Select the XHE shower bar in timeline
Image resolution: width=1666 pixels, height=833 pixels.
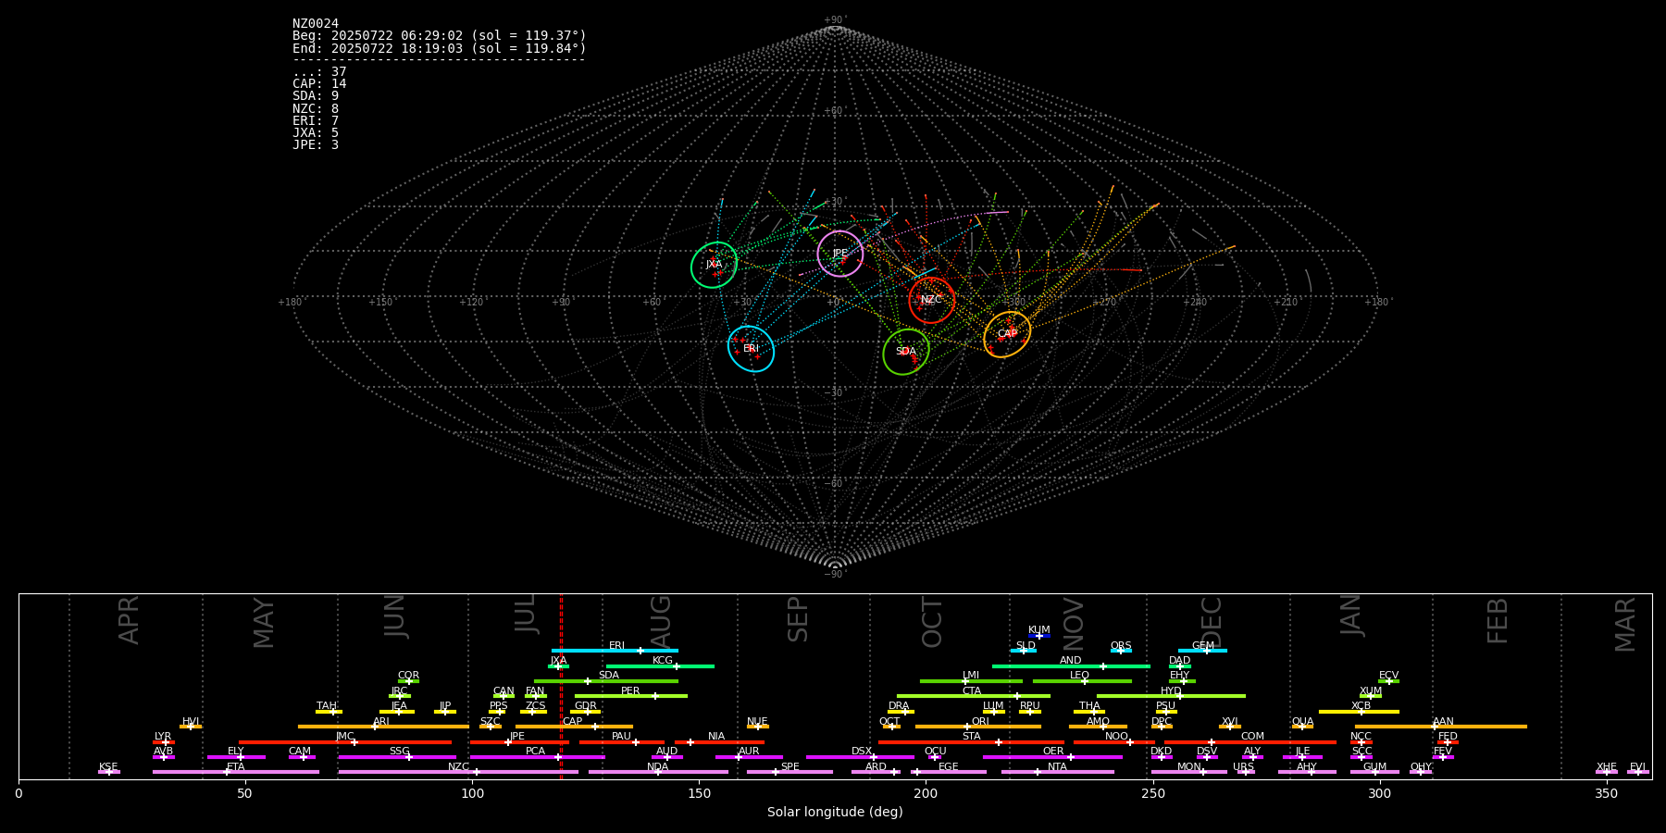(1606, 772)
